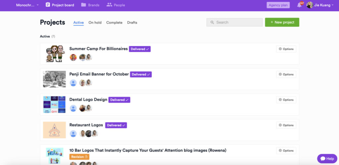Open 10 Bar Logos blog images project title
Screen dimensions: 339x165
(148, 151)
